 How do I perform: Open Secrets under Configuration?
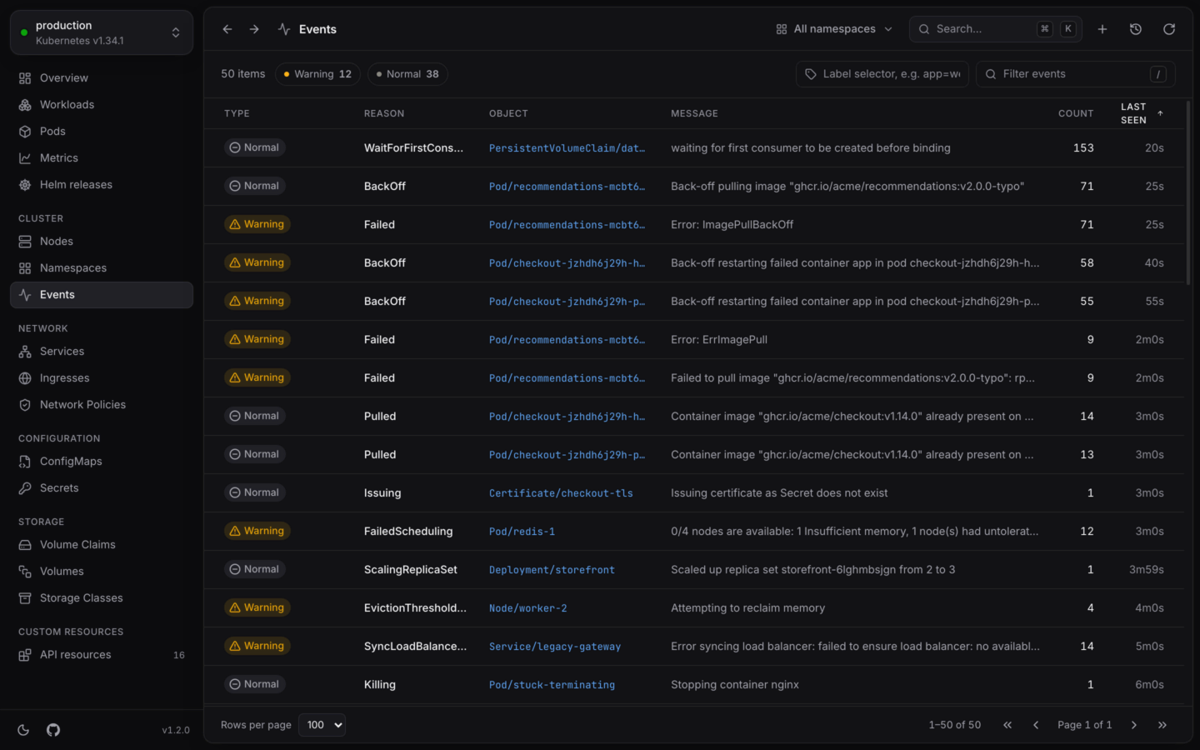[x=102, y=488]
